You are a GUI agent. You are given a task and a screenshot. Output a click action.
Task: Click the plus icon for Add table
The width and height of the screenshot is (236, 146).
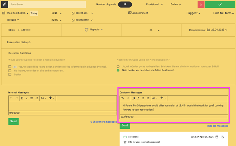tap(19, 30)
